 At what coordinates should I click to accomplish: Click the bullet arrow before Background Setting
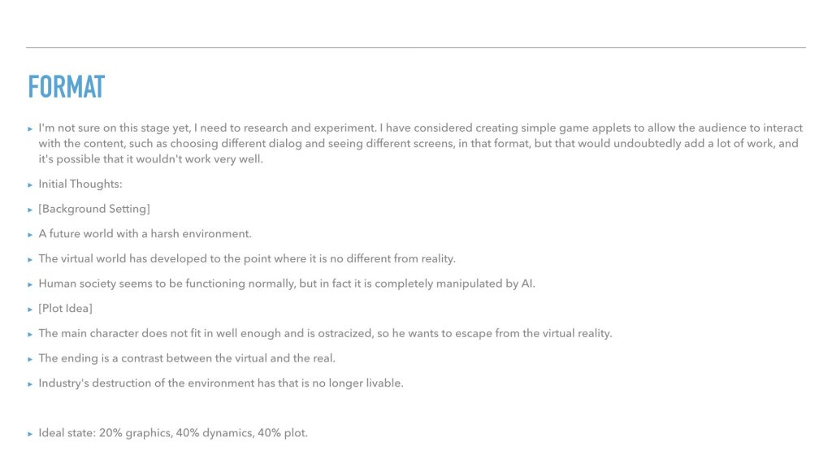coord(30,210)
